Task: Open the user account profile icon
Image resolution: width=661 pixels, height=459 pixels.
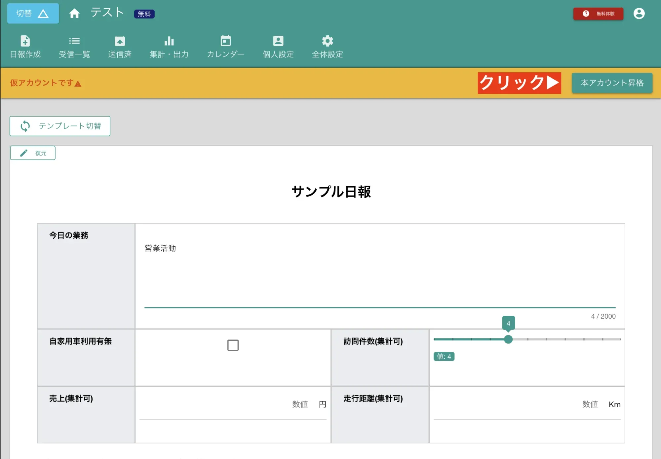Action: click(639, 13)
